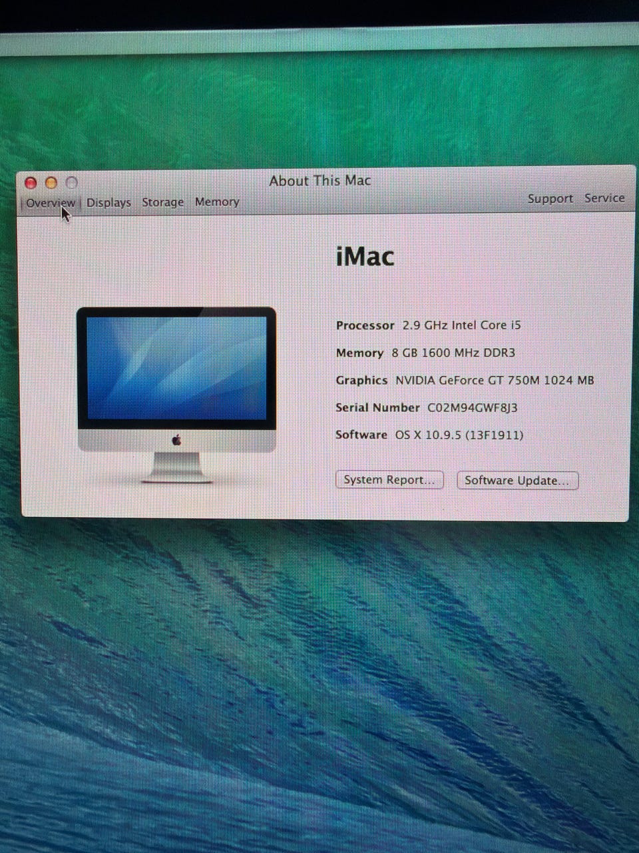
Task: Click the Memory 8 GB 1600 MHz DDR3 line
Action: click(425, 353)
